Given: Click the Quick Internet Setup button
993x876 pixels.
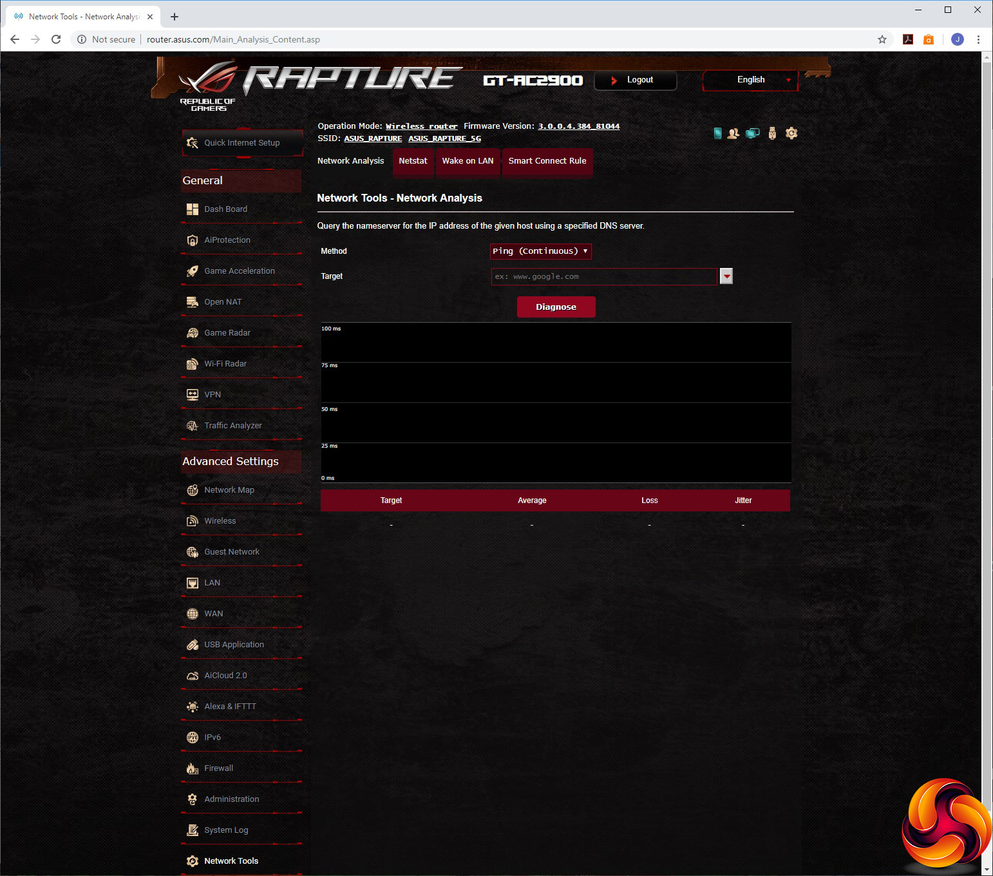Looking at the screenshot, I should (x=242, y=143).
